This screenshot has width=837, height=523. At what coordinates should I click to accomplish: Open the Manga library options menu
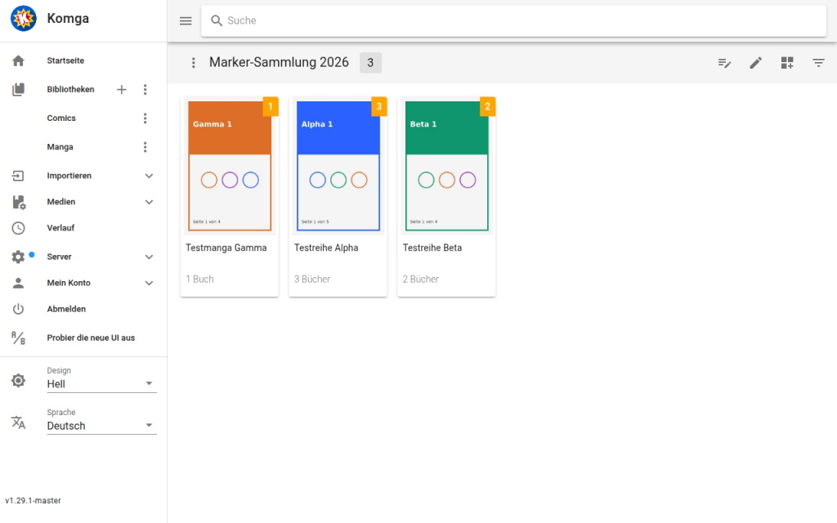145,147
